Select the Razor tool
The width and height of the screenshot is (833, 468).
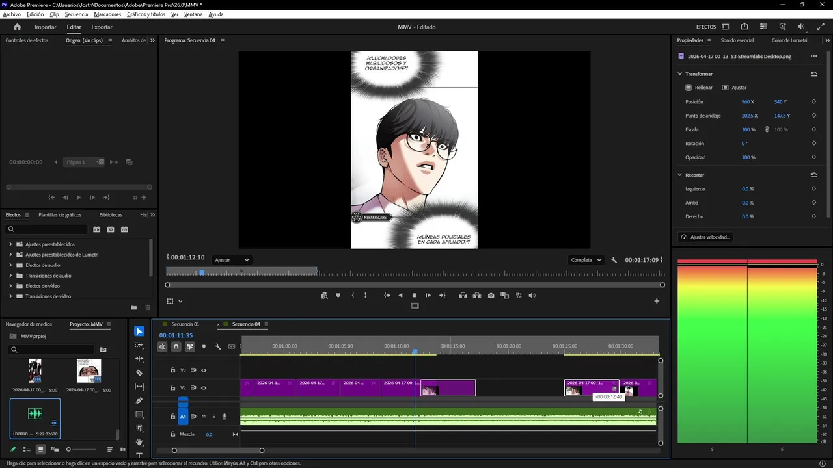139,373
